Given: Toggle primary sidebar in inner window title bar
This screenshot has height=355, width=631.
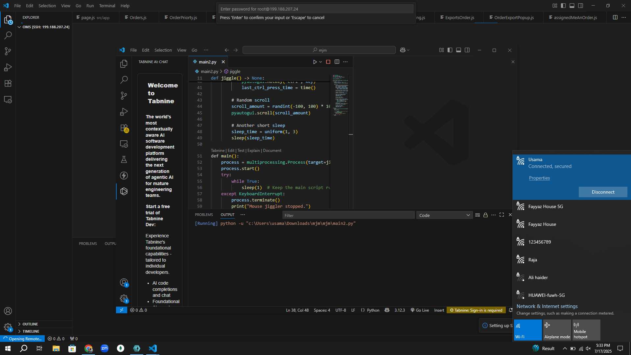Looking at the screenshot, I should 450,50.
